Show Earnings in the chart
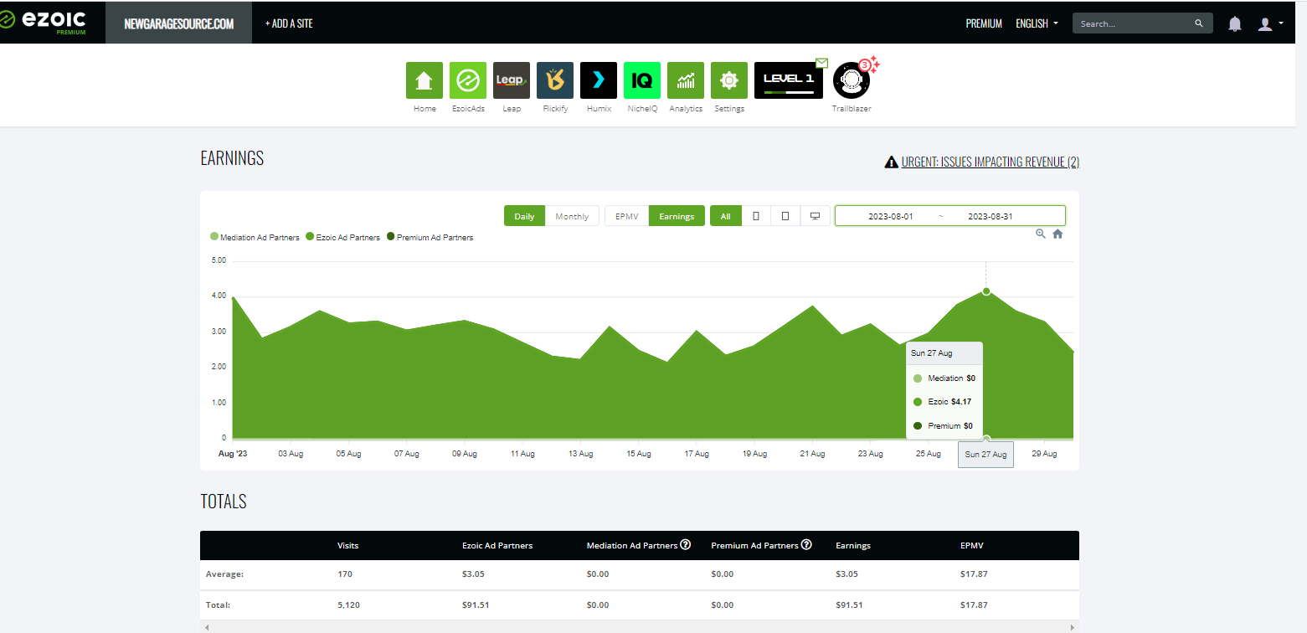 [677, 216]
